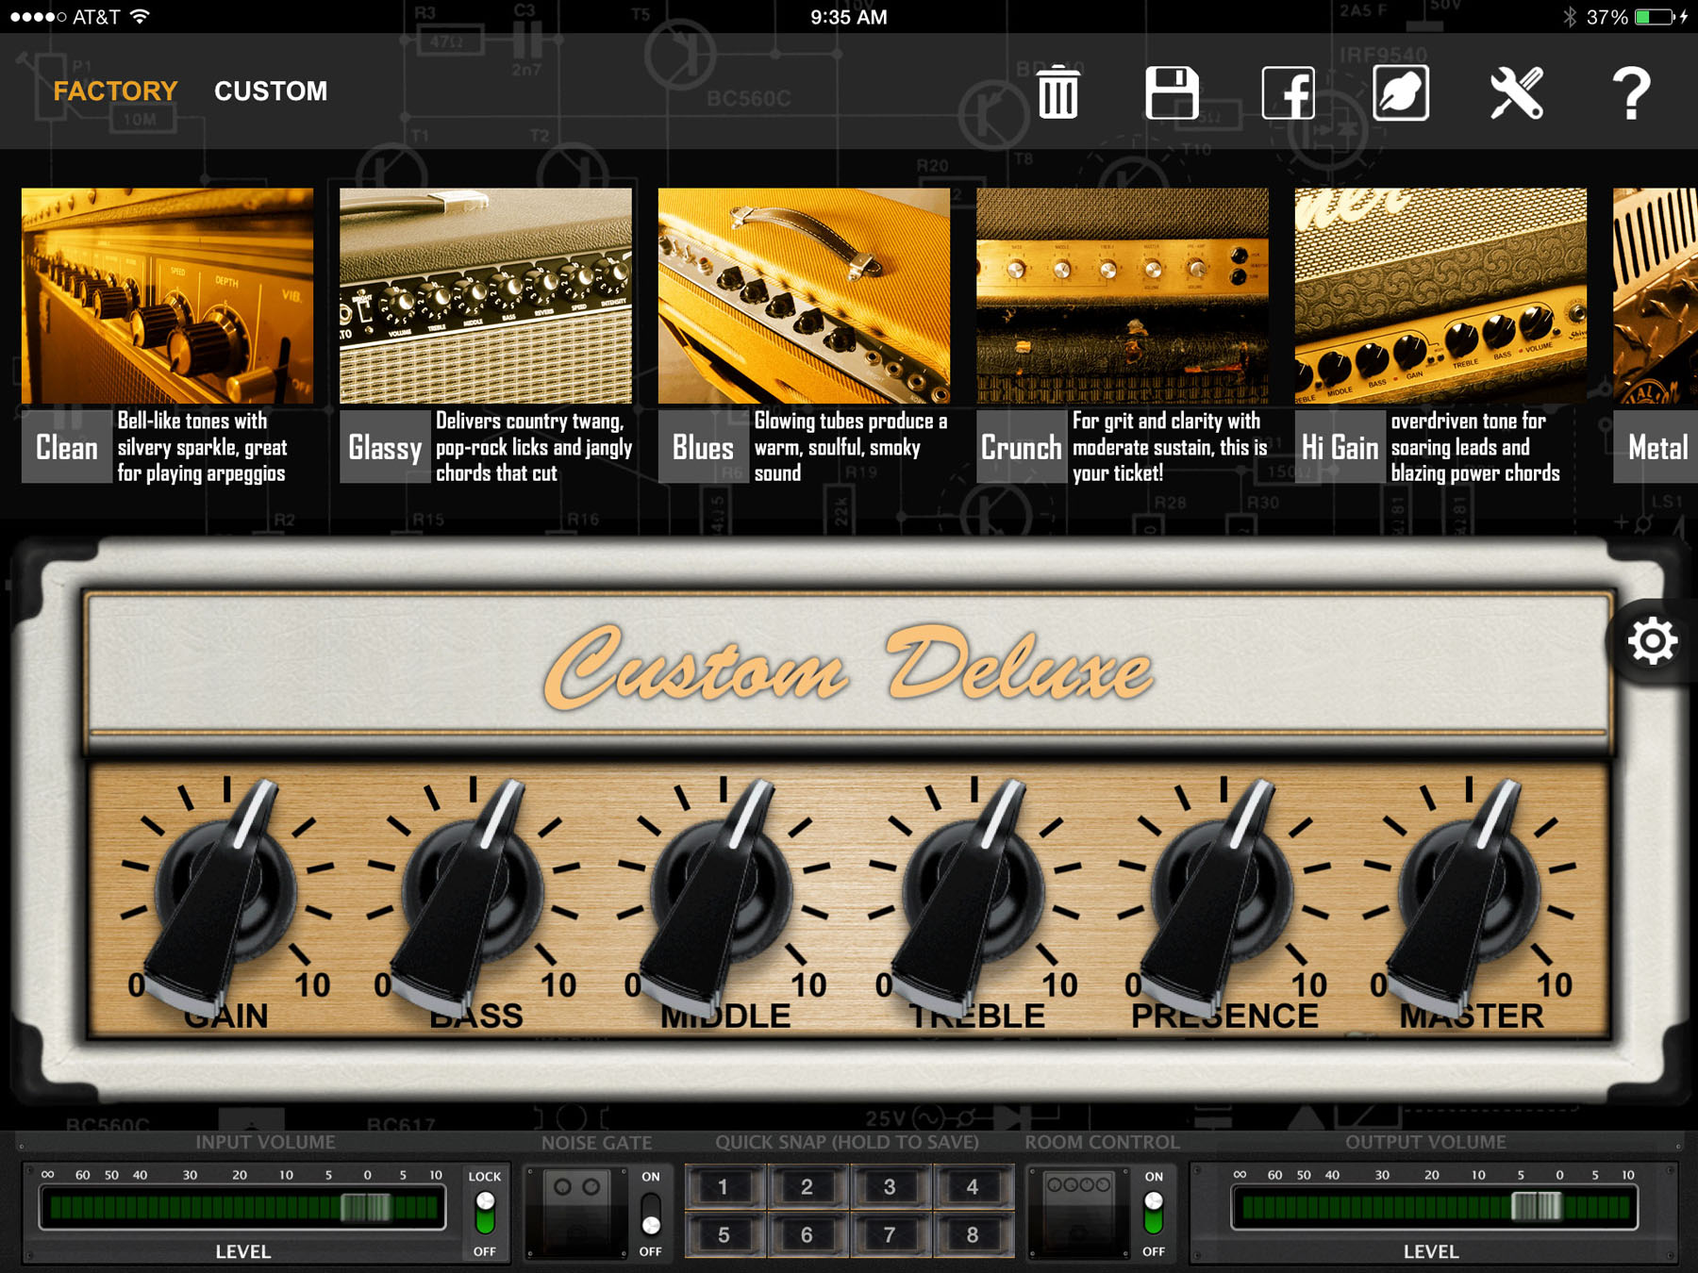Tap the guitar pick icon in toolbar
The image size is (1698, 1273).
point(1401,92)
